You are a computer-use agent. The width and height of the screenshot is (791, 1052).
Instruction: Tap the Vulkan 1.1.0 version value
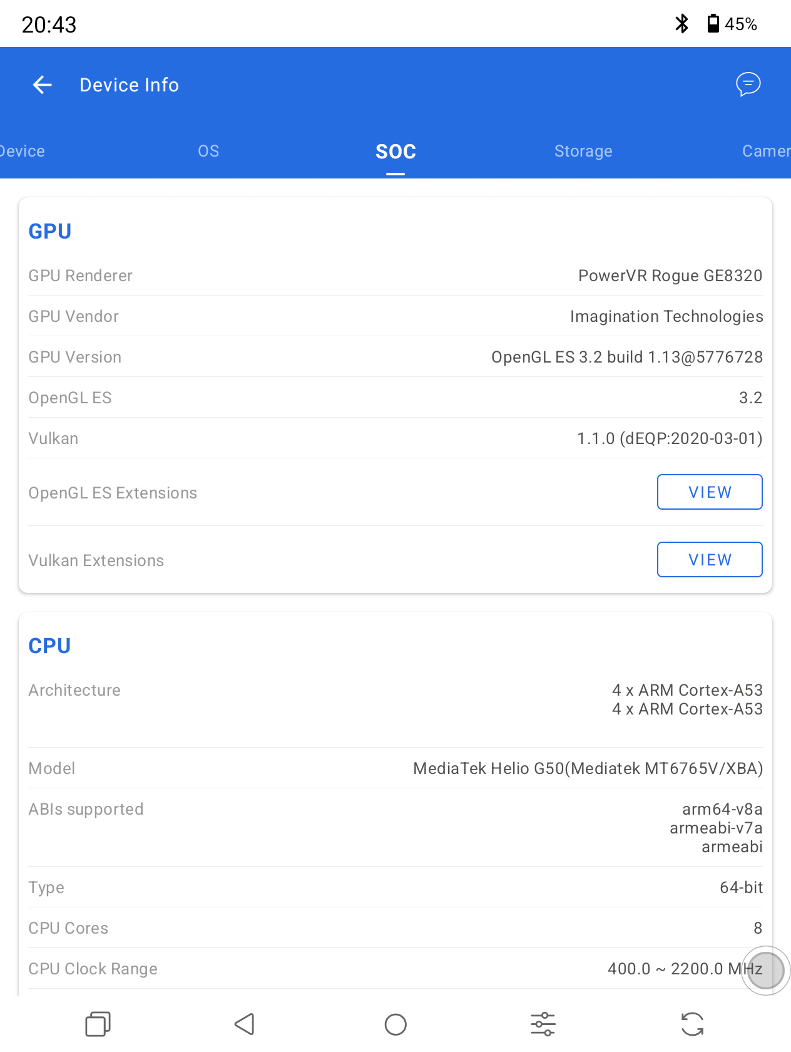click(670, 438)
